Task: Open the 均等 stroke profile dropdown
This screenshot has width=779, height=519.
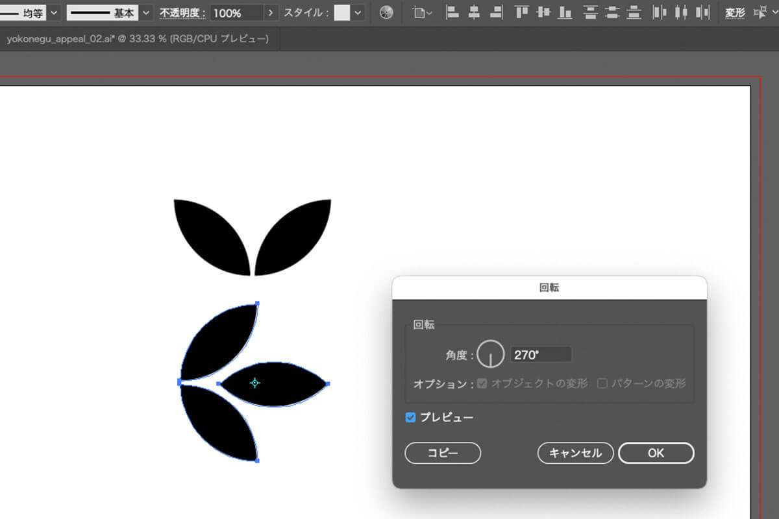Action: [53, 13]
